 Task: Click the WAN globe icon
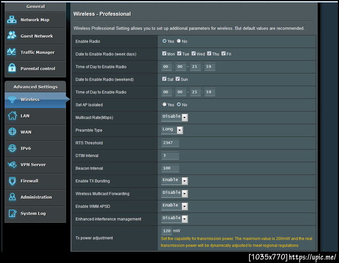12,132
